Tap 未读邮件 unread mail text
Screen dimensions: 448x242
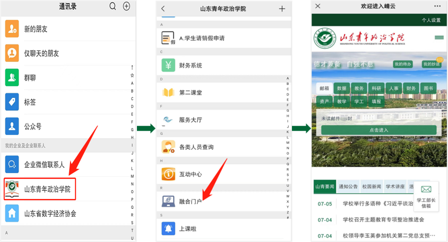331,118
